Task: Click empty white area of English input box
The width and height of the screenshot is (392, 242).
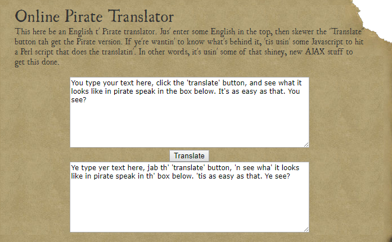Action: click(190, 125)
